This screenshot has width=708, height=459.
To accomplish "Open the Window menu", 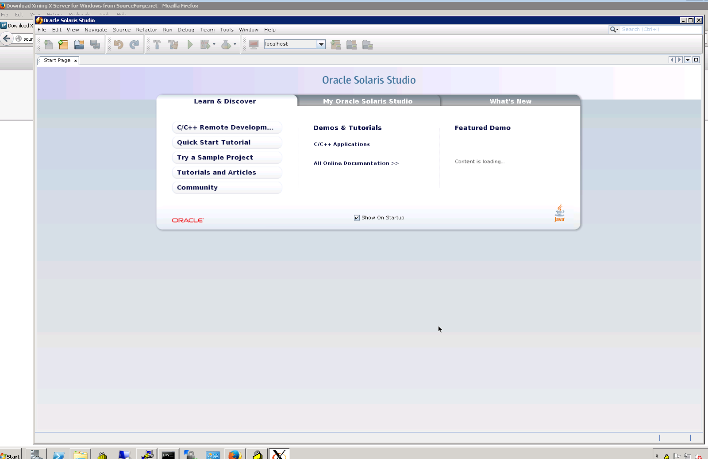I will click(x=249, y=30).
